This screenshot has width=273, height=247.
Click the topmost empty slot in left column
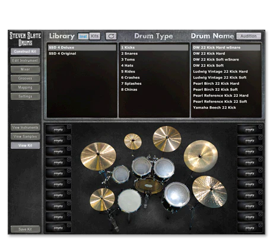(x=58, y=129)
